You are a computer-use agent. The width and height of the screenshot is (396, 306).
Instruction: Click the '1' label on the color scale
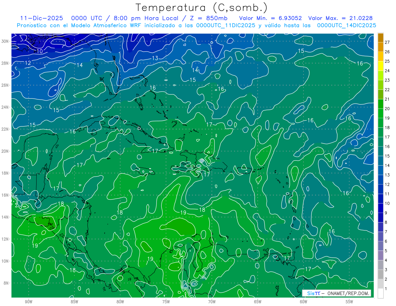pos(386,289)
